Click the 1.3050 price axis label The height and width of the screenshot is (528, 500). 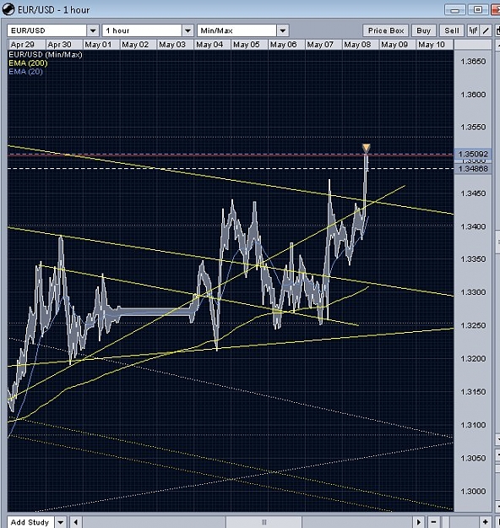[473, 458]
